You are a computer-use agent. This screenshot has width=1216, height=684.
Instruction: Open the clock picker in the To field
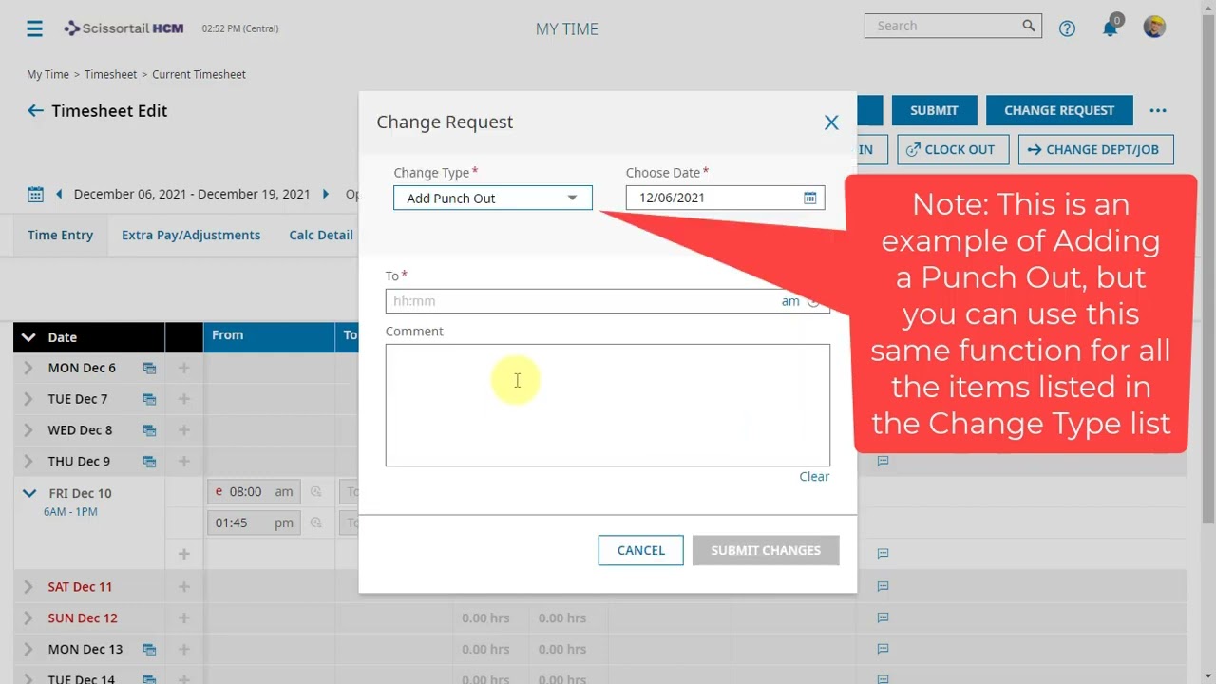(x=812, y=301)
